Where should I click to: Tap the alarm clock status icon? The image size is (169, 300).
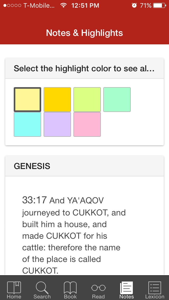(x=134, y=5)
